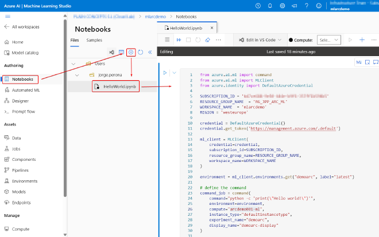Open the notebook menu lines icon
The width and height of the screenshot is (379, 237).
click(x=167, y=39)
